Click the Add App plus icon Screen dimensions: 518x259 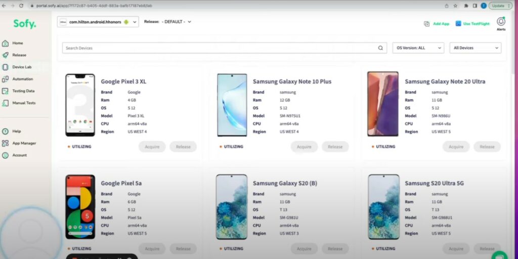pos(427,24)
